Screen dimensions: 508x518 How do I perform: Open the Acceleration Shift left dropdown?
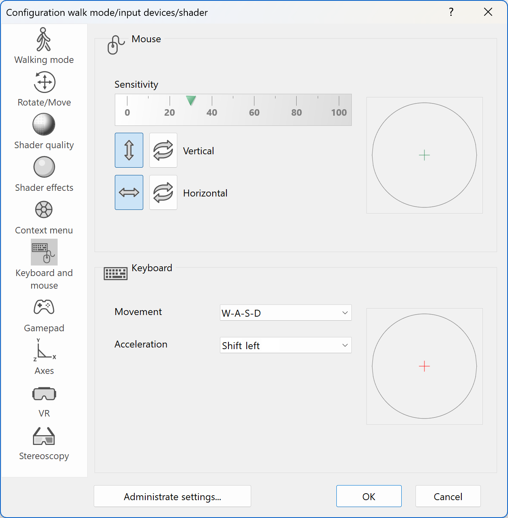286,345
